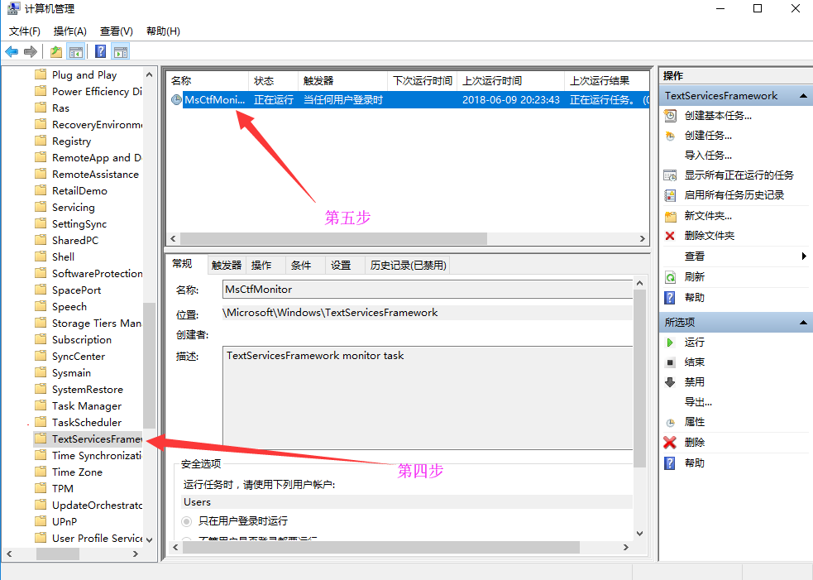Click the Properties (属性) icon in Actions
The width and height of the screenshot is (813, 580).
coord(670,422)
